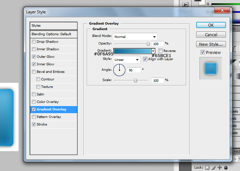Select the highlighted Gradient Overlay row label
Image resolution: width=240 pixels, height=171 pixels.
(51, 109)
